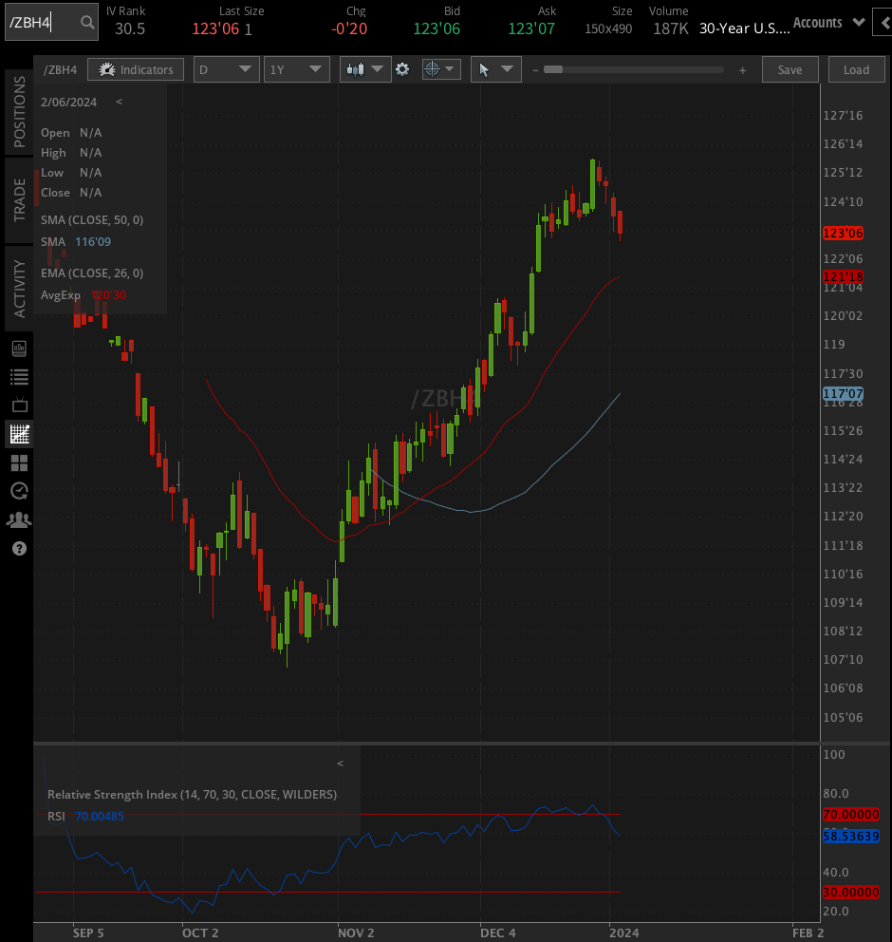Image resolution: width=892 pixels, height=942 pixels.
Task: Select the chart grid icon in sidebar
Action: 19,435
